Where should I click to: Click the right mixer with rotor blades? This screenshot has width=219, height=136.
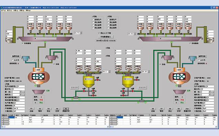coord(179,77)
